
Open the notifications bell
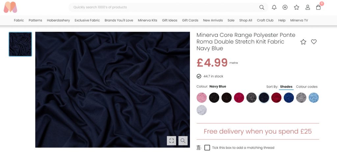click(274, 7)
